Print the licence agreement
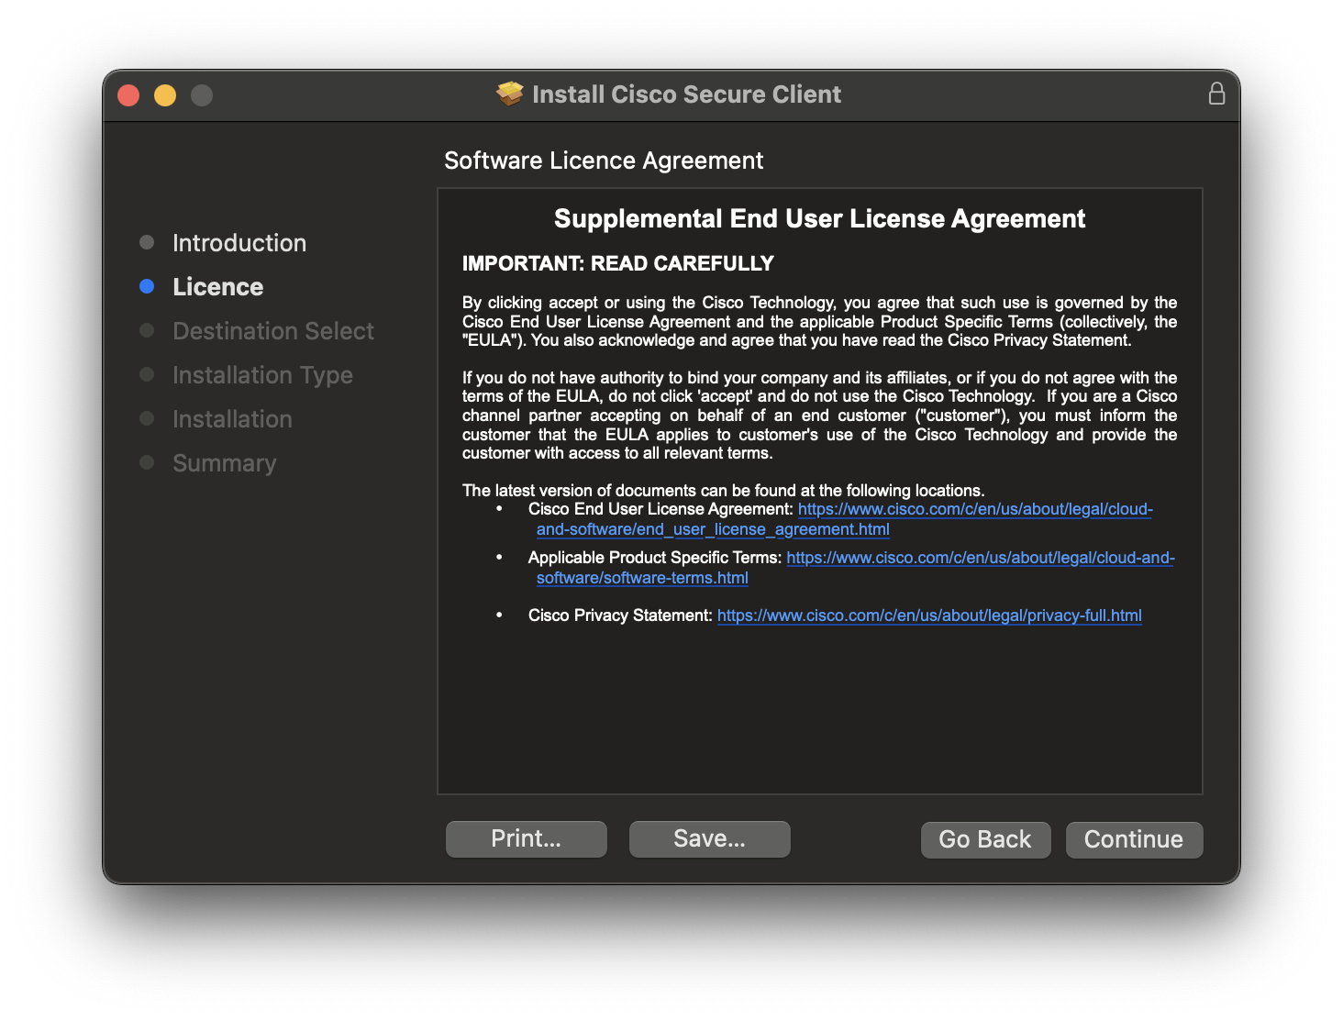Screen dimensions: 1343x1020 pyautogui.click(x=526, y=838)
